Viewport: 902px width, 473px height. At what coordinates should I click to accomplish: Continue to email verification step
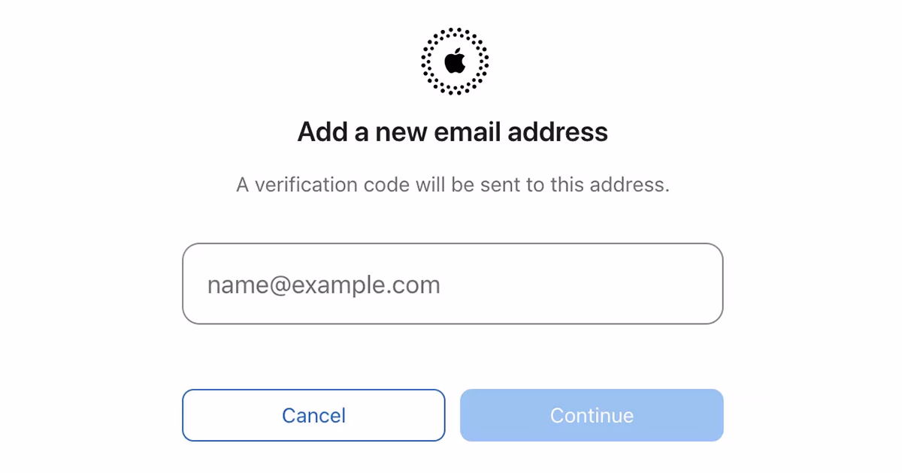point(592,415)
